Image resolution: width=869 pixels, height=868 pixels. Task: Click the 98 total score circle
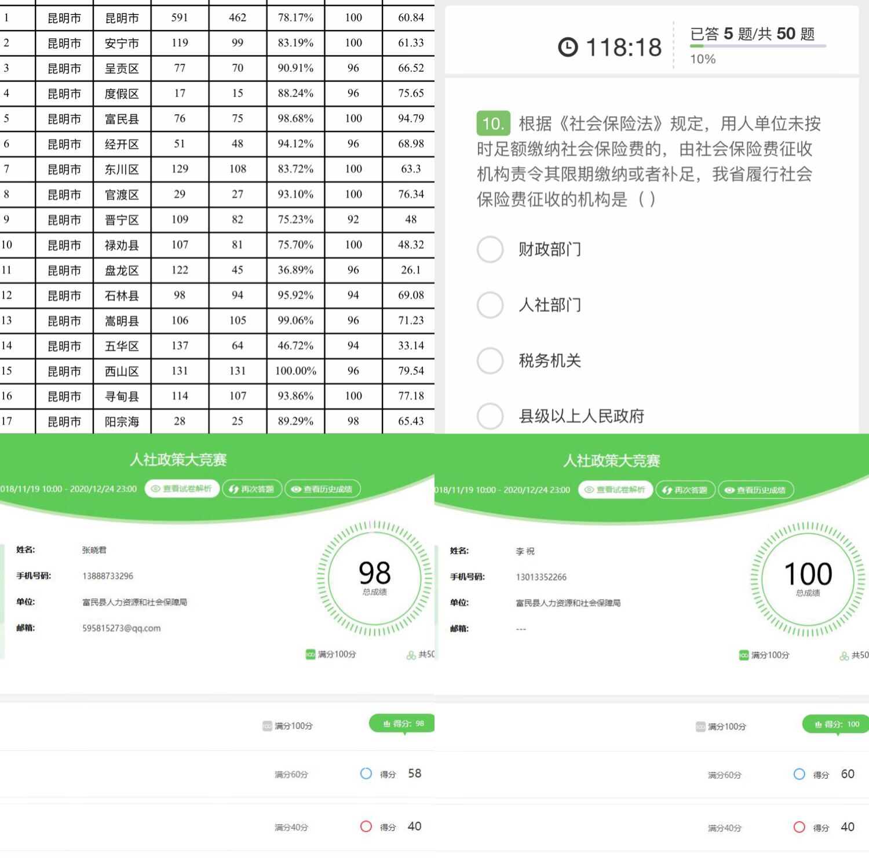point(375,578)
